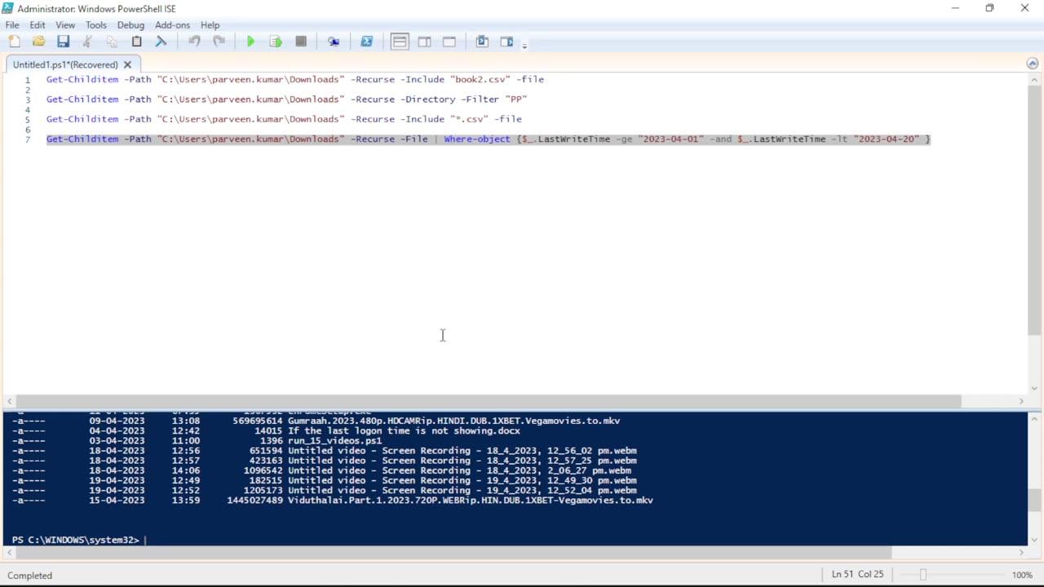The image size is (1044, 587).
Task: Maximize the script pane layout icon
Action: point(449,42)
